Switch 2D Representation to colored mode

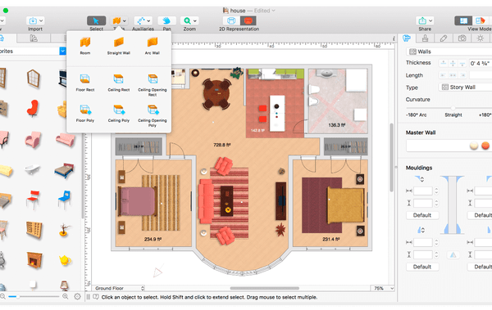(x=248, y=21)
